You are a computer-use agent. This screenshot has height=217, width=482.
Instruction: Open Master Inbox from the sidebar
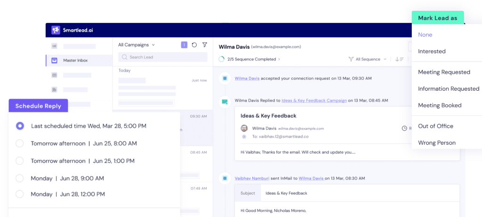click(75, 60)
